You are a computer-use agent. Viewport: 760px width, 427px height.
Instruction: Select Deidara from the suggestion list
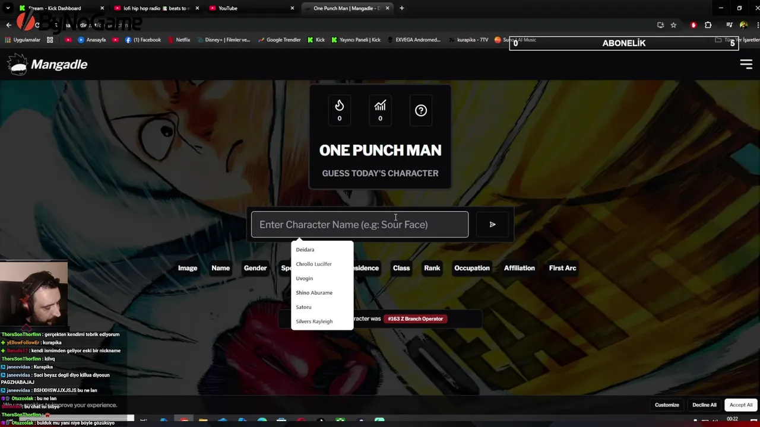click(x=322, y=250)
